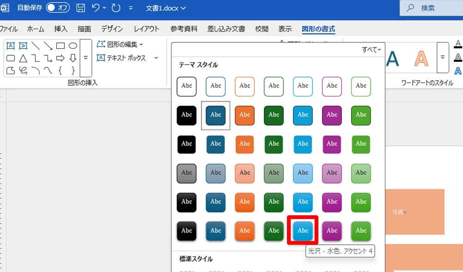Switch to the 差し込み文書 tab
The height and width of the screenshot is (272, 463).
coord(226,29)
